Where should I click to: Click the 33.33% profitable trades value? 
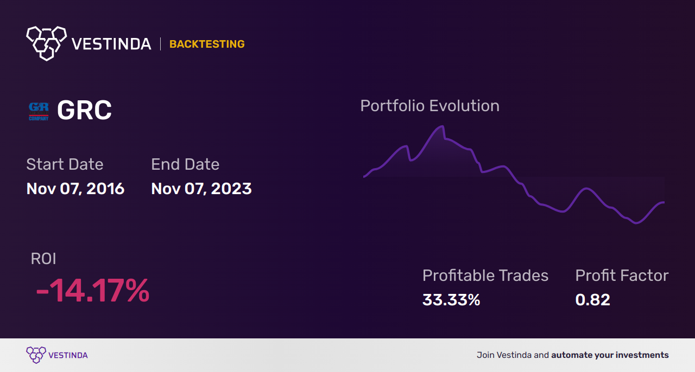451,300
